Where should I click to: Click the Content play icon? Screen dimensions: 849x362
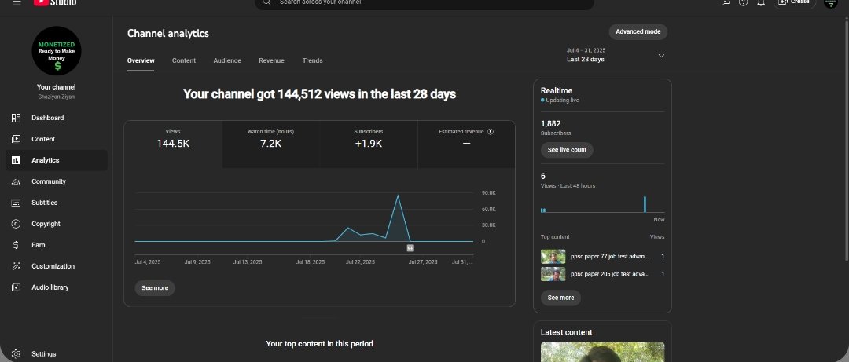(16, 139)
